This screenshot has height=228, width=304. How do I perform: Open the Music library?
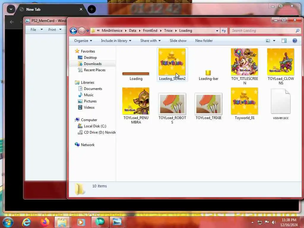[x=88, y=95]
